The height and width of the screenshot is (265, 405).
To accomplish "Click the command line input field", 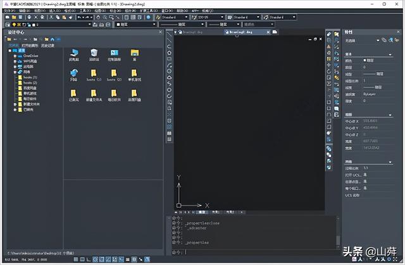I will (253, 252).
